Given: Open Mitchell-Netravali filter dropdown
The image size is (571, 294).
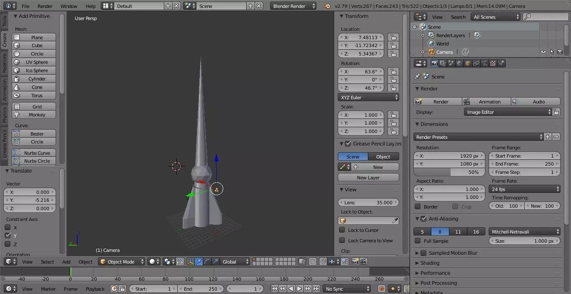Looking at the screenshot, I should 525,231.
